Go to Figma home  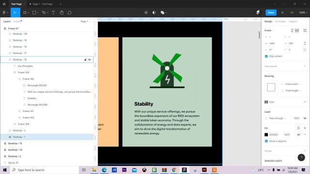(4, 4)
